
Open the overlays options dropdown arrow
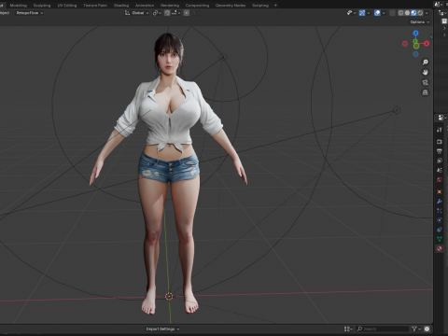(x=384, y=13)
